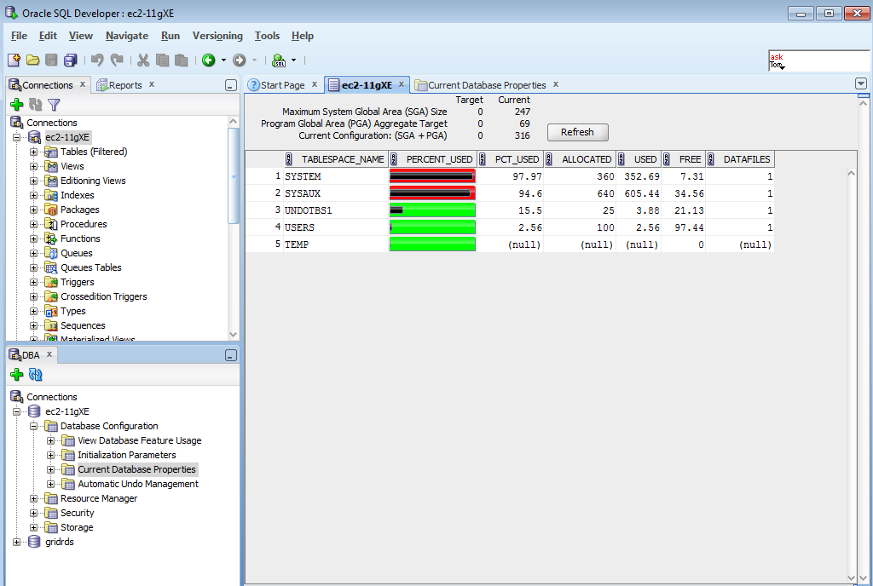Select Automatic Undo Management item

(x=137, y=485)
